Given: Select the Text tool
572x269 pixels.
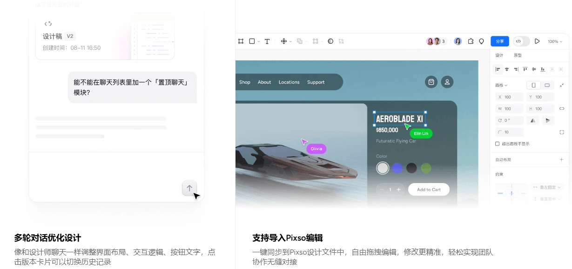Looking at the screenshot, I should point(267,41).
